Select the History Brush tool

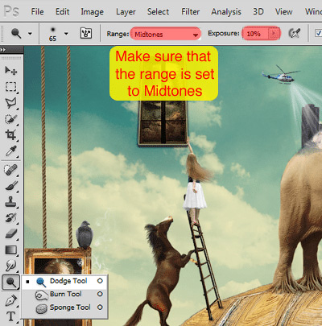pos(11,217)
